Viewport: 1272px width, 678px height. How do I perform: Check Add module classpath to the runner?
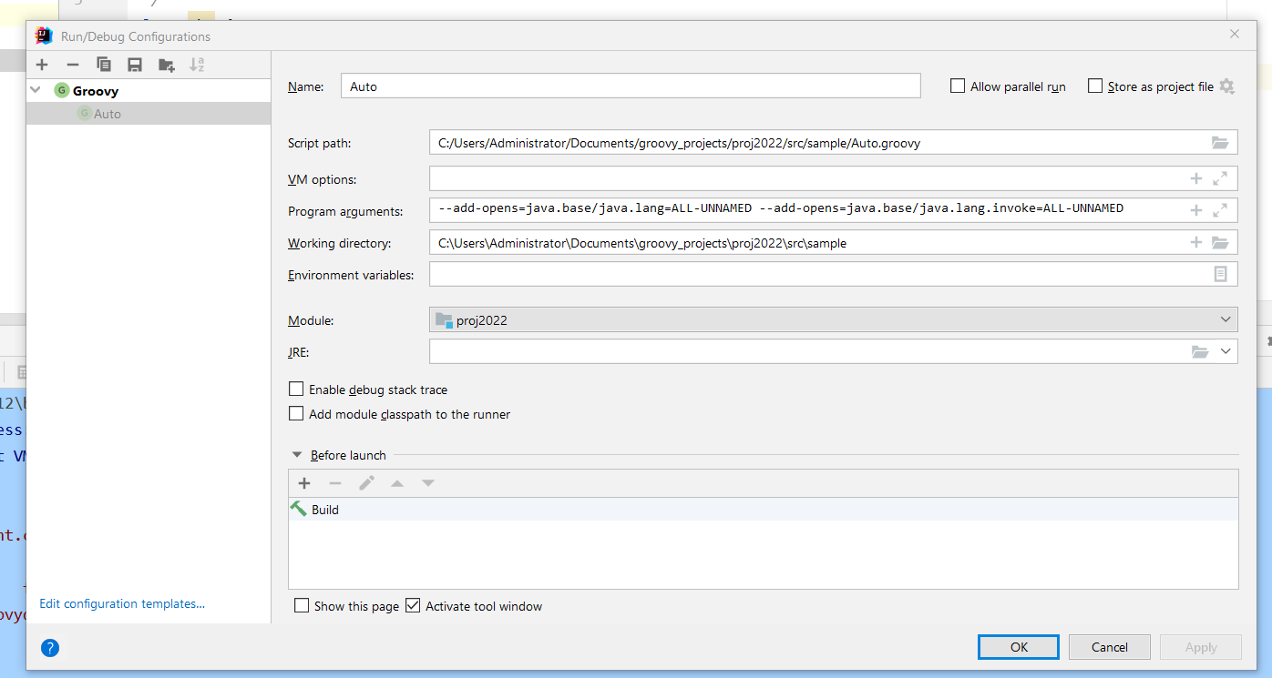click(x=296, y=413)
